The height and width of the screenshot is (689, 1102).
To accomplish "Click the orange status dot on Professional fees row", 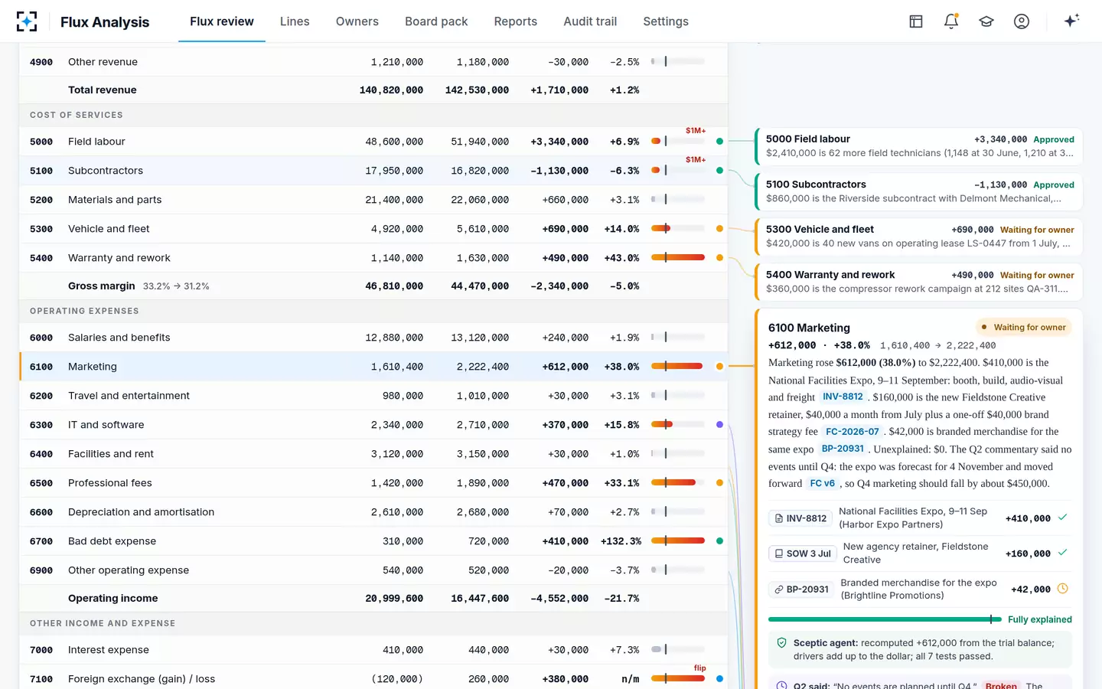I will pos(719,483).
